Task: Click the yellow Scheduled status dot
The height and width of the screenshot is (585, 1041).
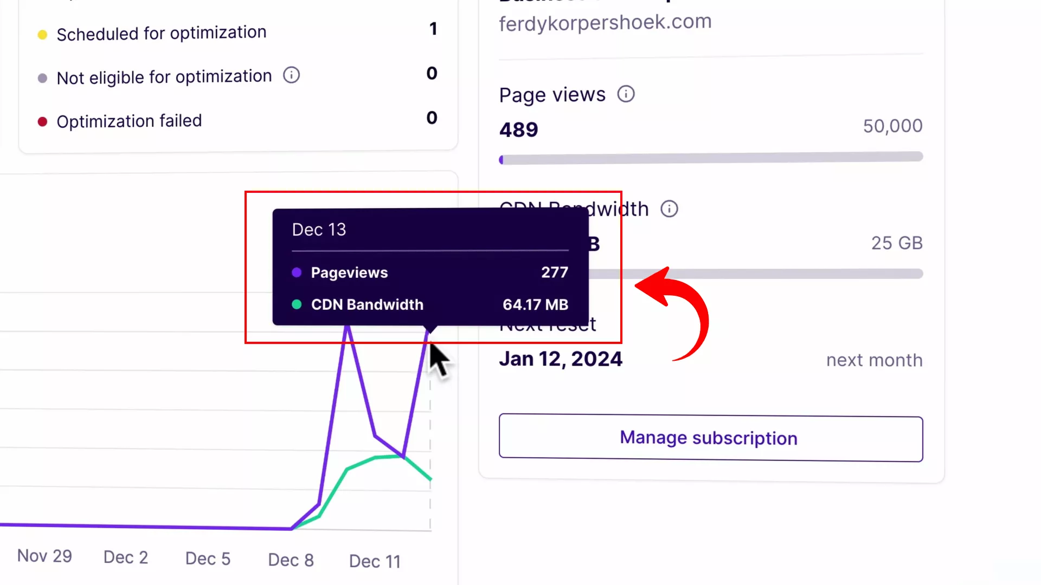Action: pos(42,35)
